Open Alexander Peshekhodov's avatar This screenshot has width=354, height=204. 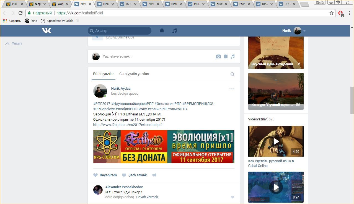click(98, 190)
